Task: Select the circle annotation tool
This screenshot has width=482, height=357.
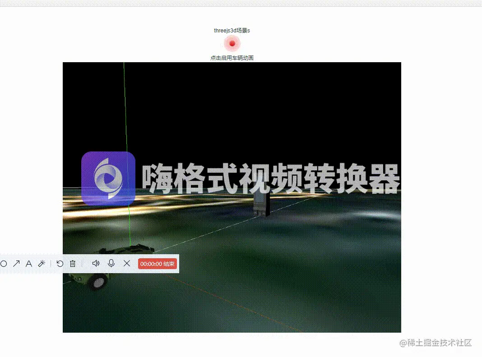Action: (x=4, y=264)
